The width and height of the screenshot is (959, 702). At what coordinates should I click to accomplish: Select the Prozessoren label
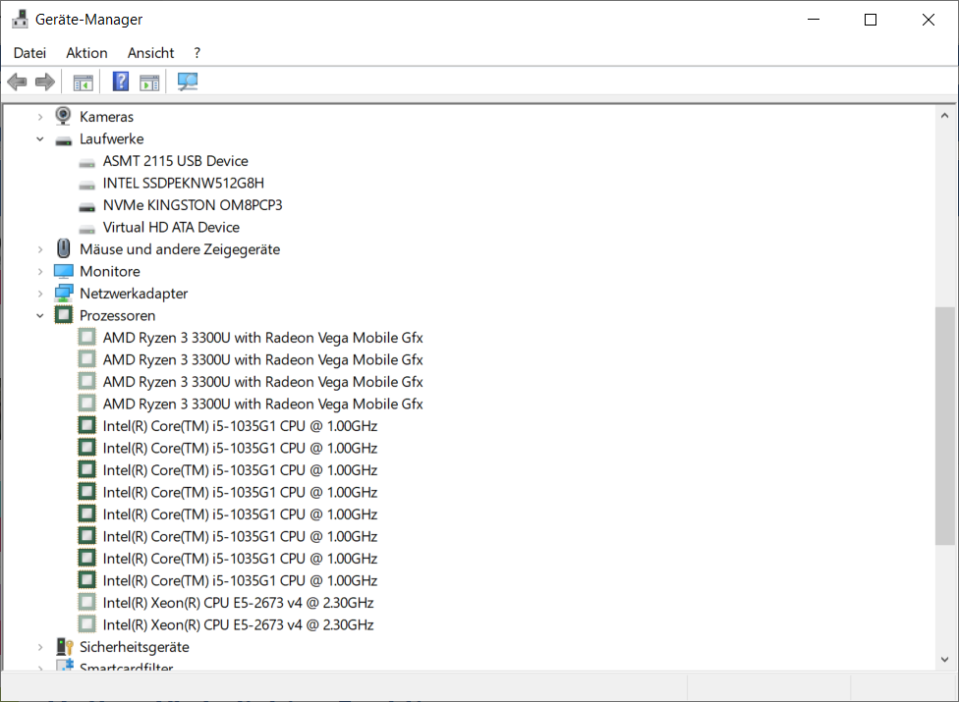(x=118, y=315)
